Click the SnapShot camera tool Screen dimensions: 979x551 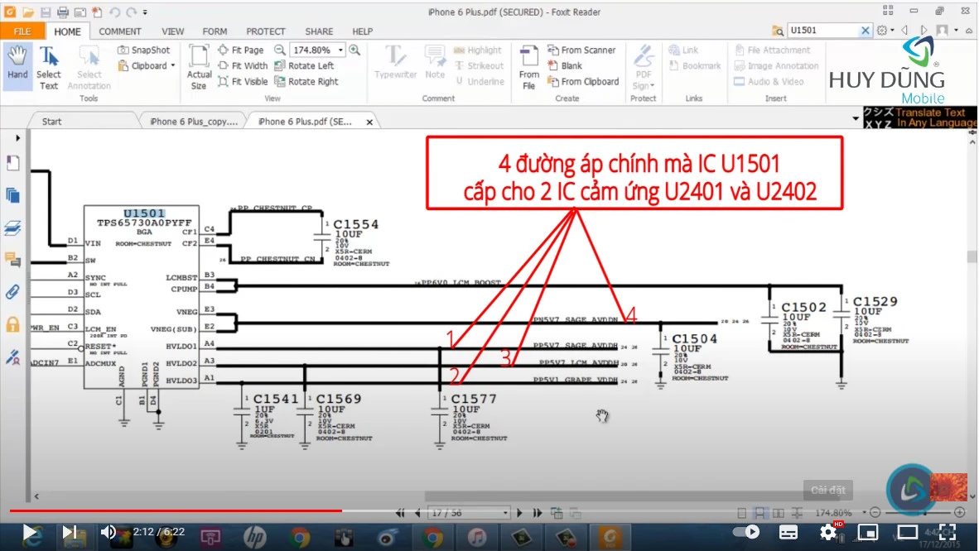click(x=144, y=50)
